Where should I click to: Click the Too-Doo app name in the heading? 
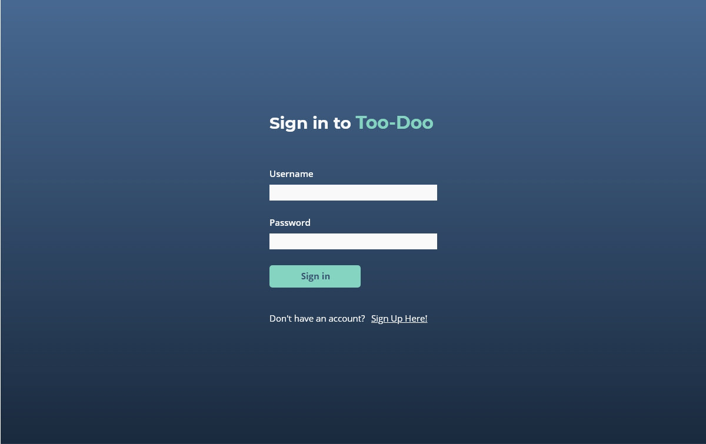(x=394, y=122)
